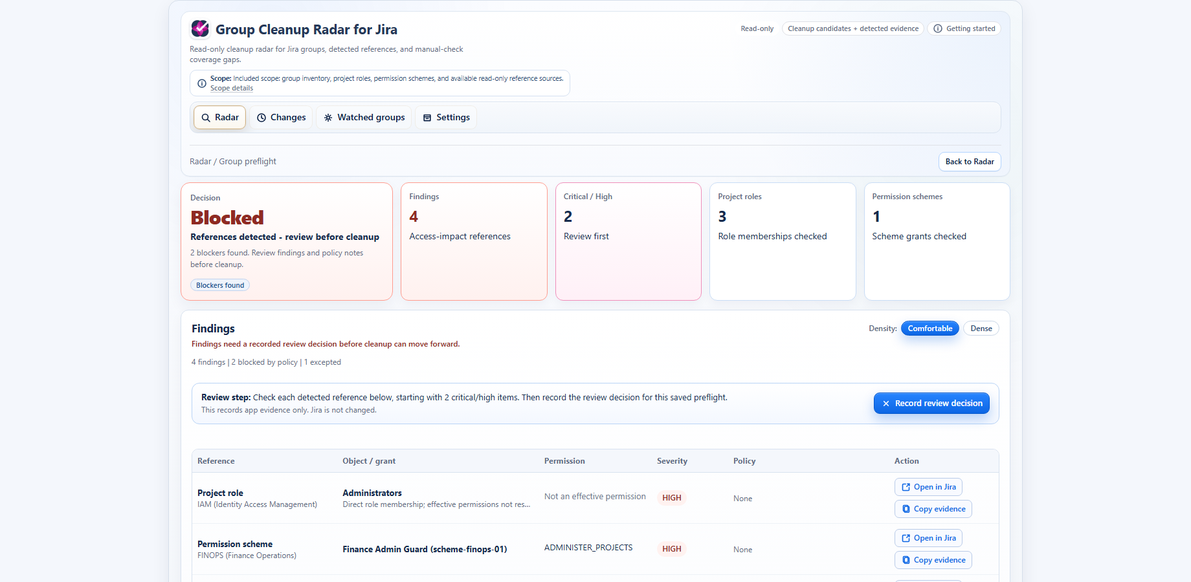This screenshot has height=582, width=1191.
Task: Click the Project roles card
Action: point(783,241)
